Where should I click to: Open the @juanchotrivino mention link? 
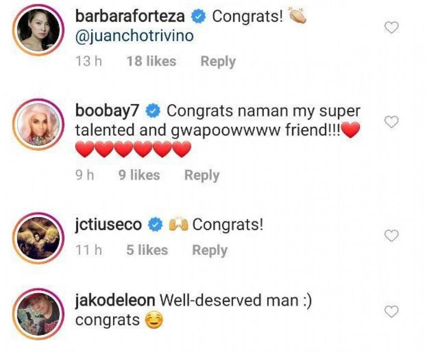click(134, 36)
